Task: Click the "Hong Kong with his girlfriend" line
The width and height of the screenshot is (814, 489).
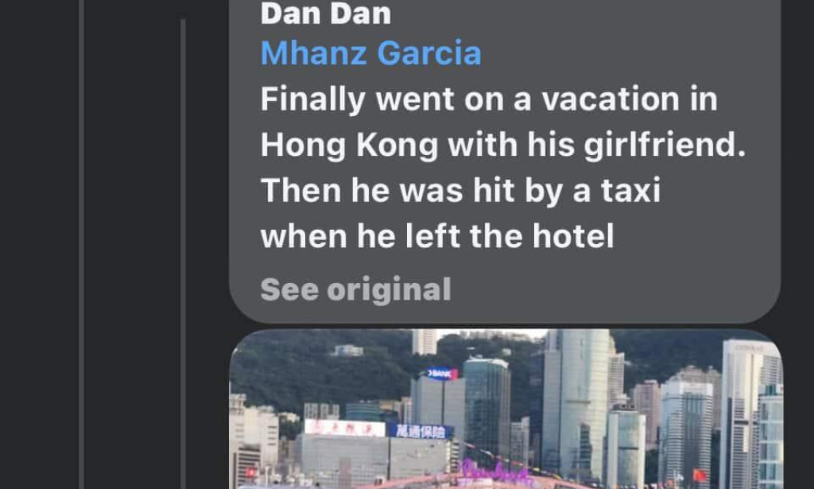Action: pos(503,144)
